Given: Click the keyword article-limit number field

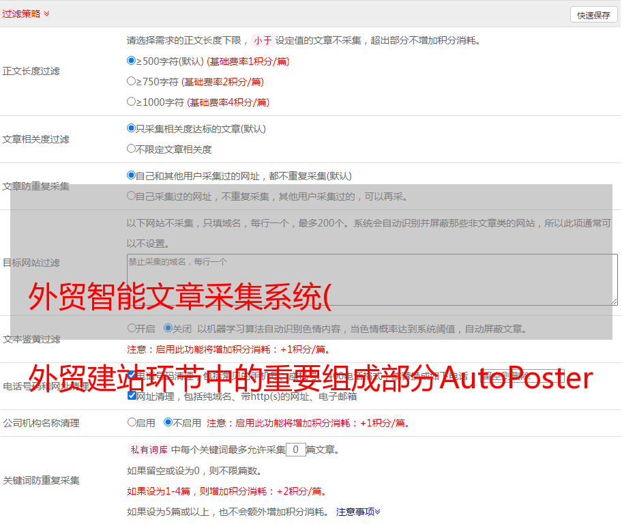Looking at the screenshot, I should [x=296, y=450].
